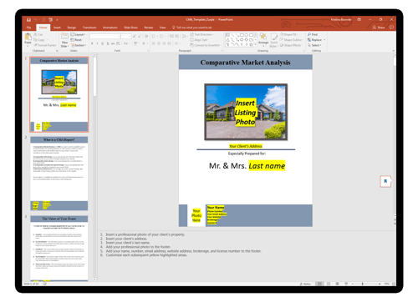Click the Format Painter button

[45, 45]
